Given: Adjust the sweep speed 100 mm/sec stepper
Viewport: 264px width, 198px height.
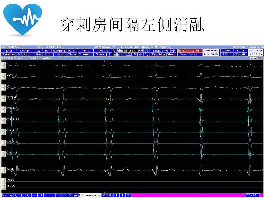Looking at the screenshot, I should tap(100, 195).
